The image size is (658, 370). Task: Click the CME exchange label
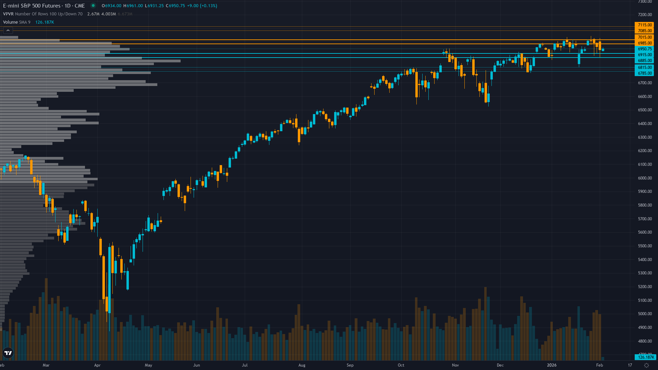[80, 5]
